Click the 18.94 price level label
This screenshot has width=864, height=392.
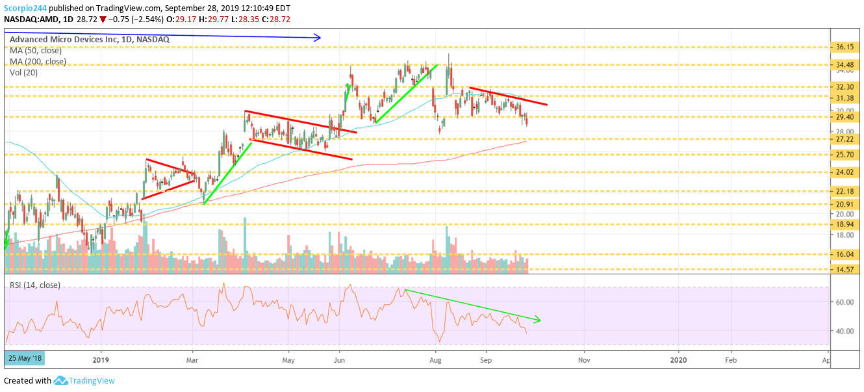[843, 224]
